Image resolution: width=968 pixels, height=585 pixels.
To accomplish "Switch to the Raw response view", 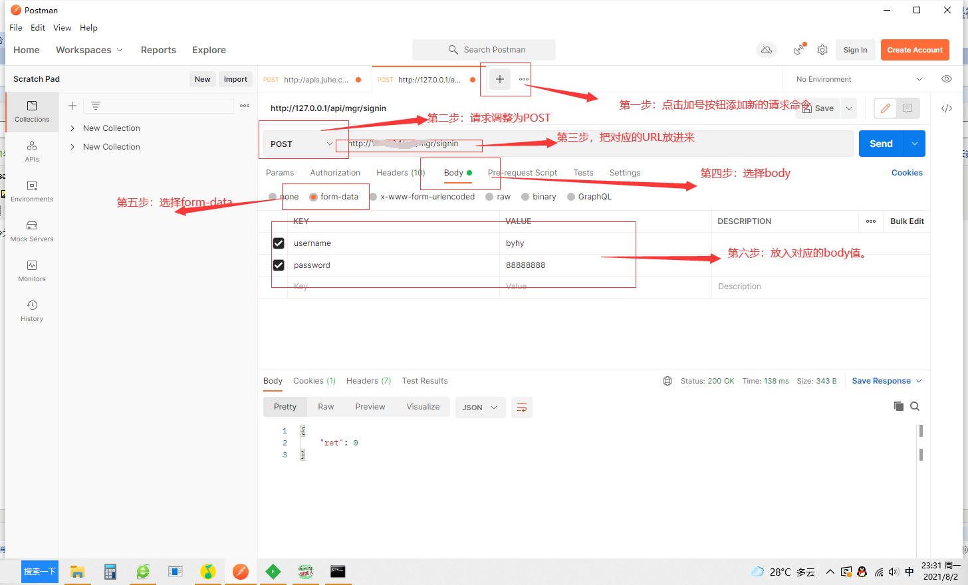I will (326, 407).
